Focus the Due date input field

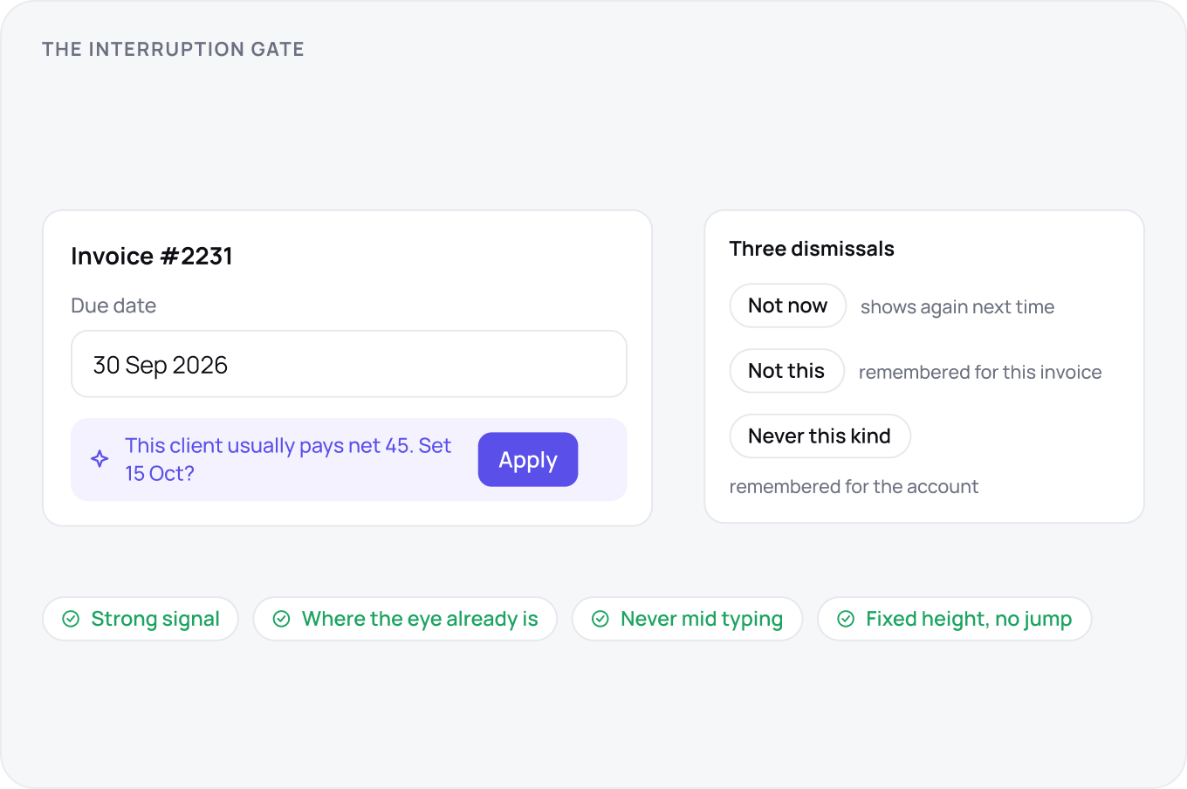click(x=349, y=364)
